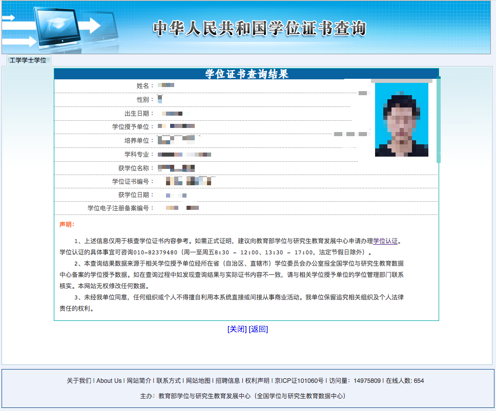496x411 pixels.
Task: Click the student photo thumbnail
Action: point(403,120)
